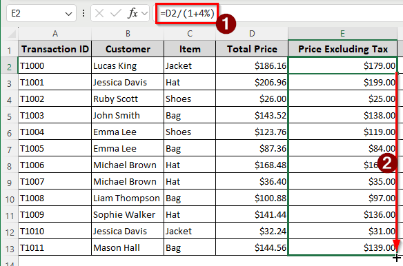Image resolution: width=403 pixels, height=266 pixels.
Task: Open the Name Box dropdown arrow
Action: click(68, 14)
